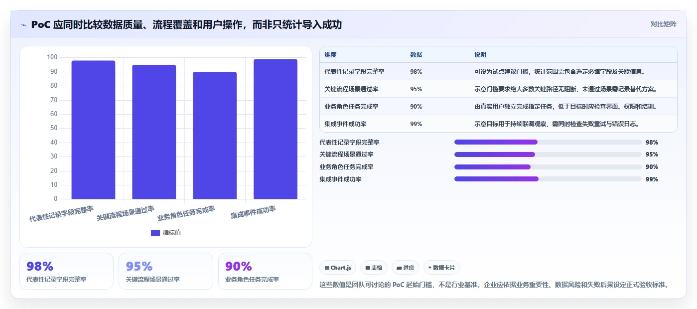Click the 关键流程场景通过率 progress bar track
Screen dimensions: 697x309
pos(548,154)
